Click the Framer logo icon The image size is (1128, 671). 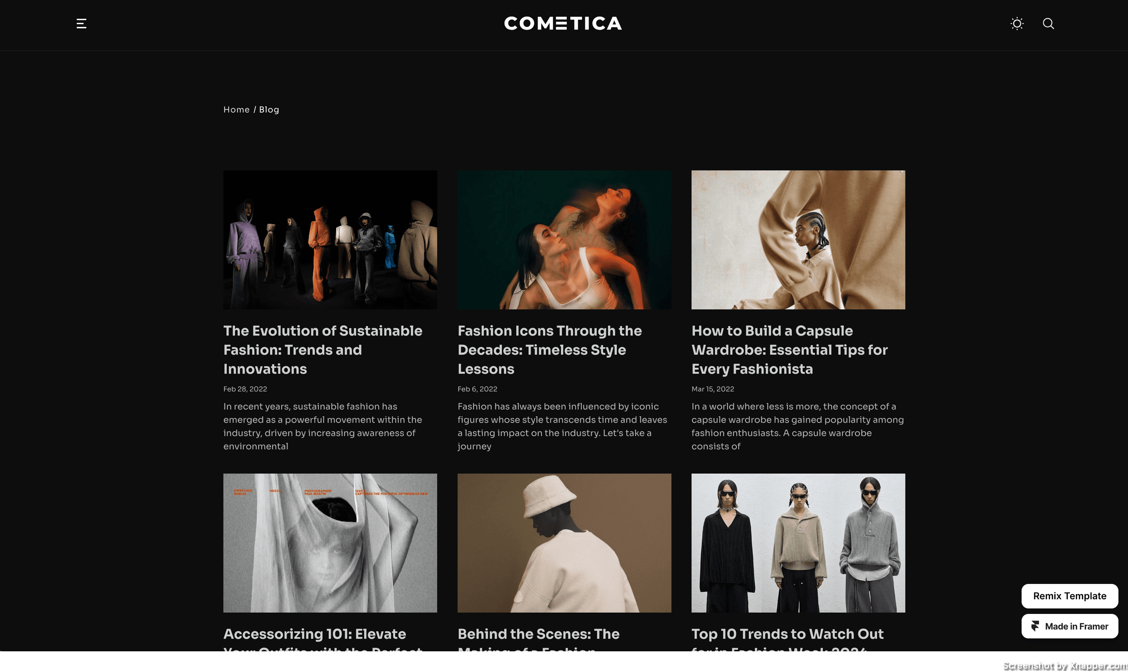(x=1035, y=626)
